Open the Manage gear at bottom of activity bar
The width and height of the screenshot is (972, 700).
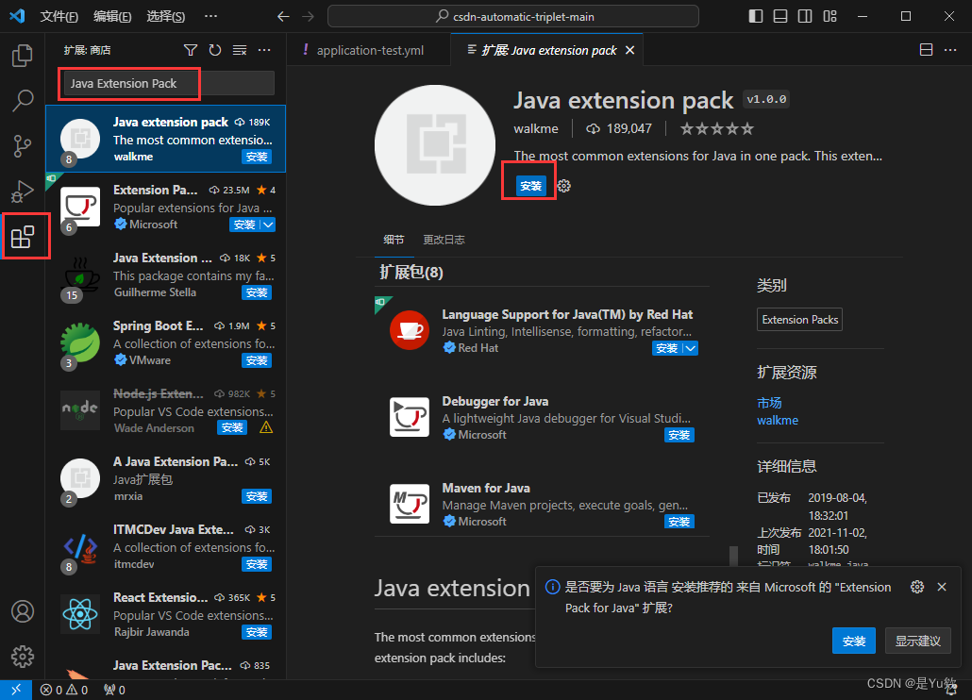click(23, 657)
